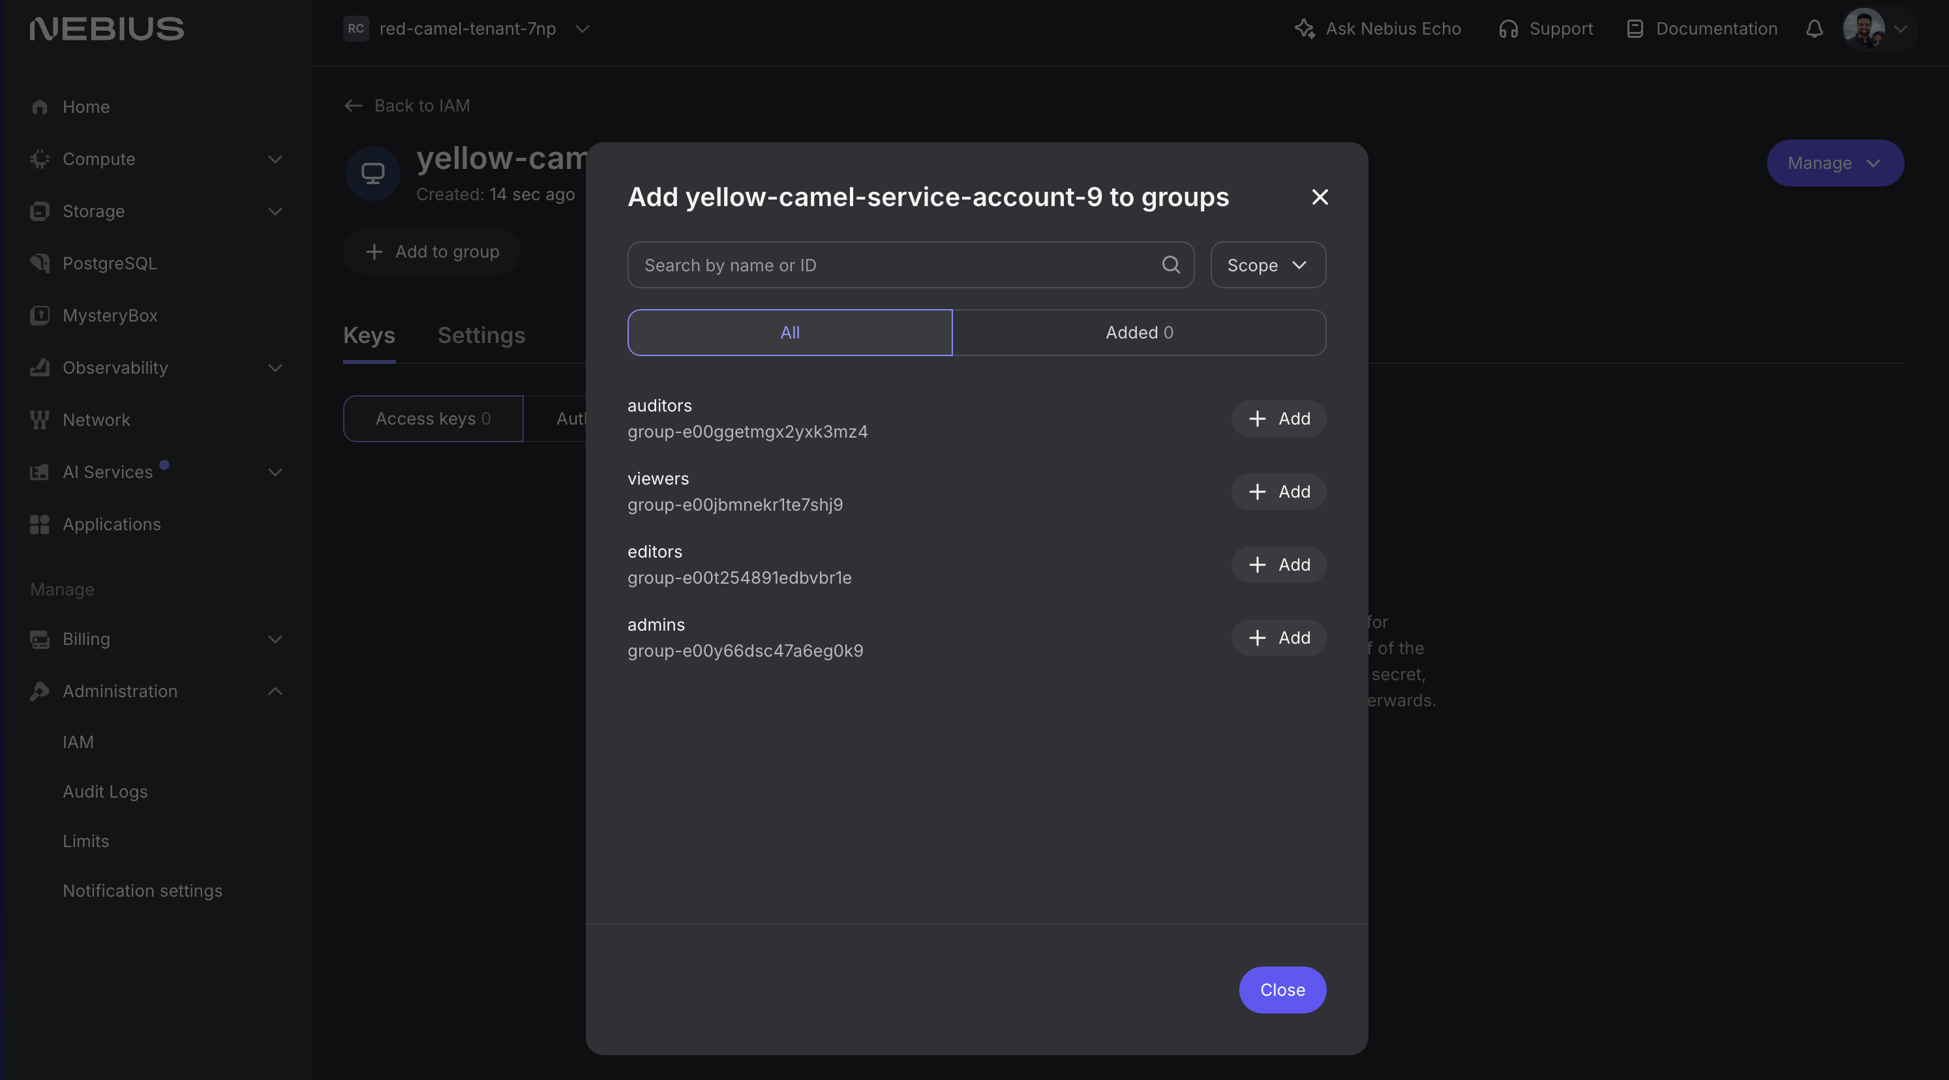Click the Support headset icon

[x=1508, y=29]
